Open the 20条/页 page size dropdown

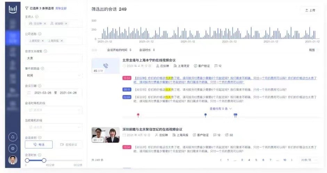309,160
